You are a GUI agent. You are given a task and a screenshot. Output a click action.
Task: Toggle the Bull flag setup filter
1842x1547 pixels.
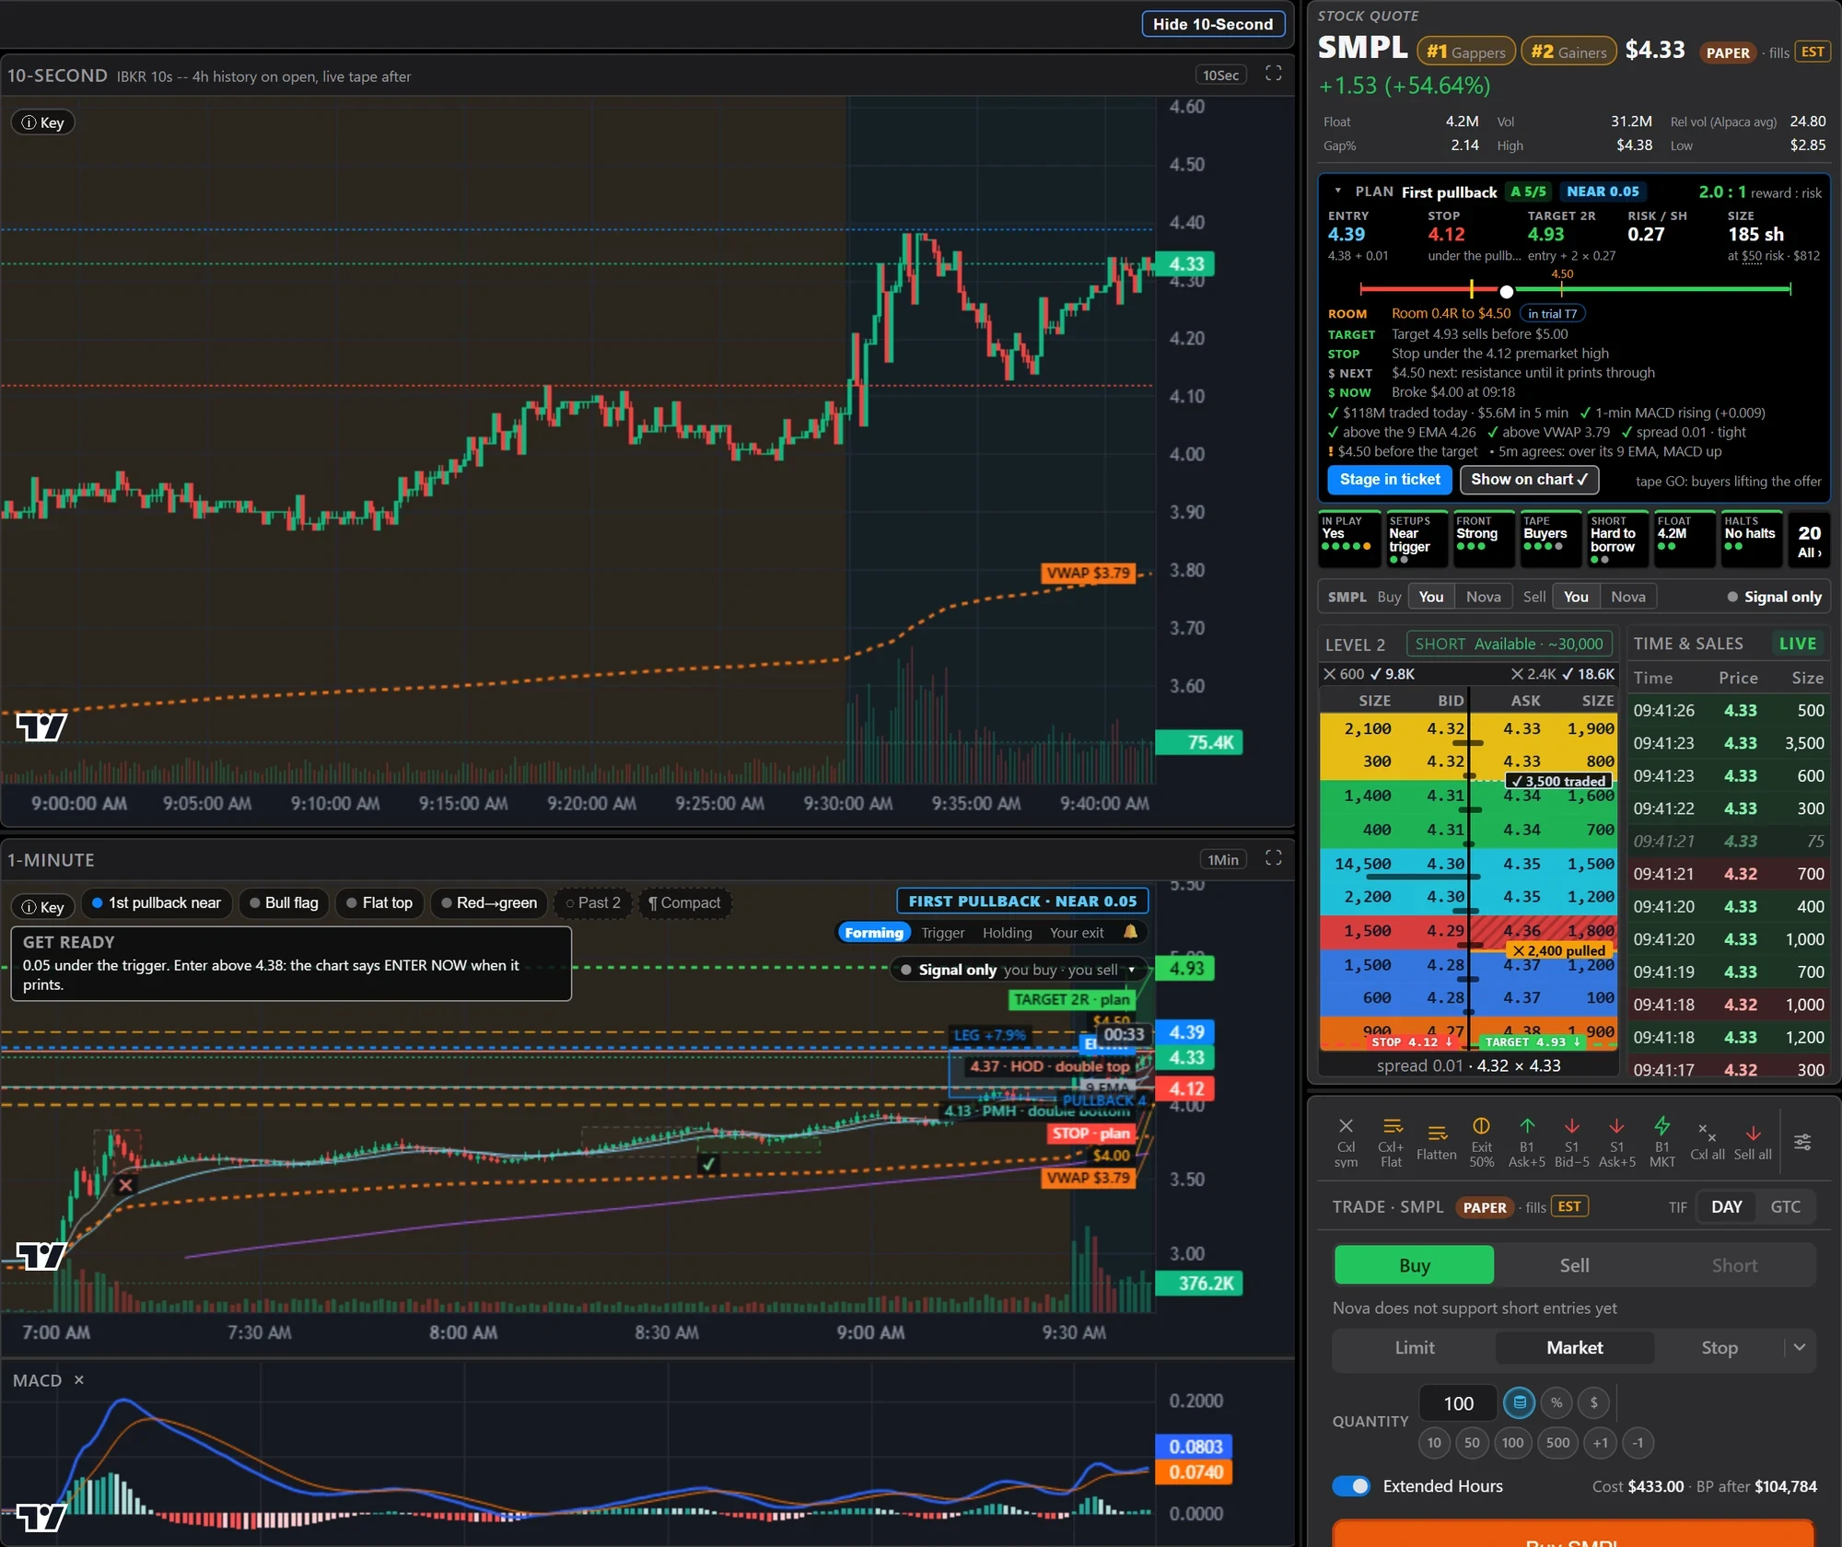[x=284, y=903]
